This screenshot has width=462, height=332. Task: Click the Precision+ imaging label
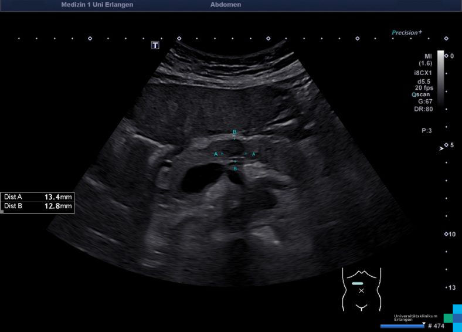coord(407,33)
